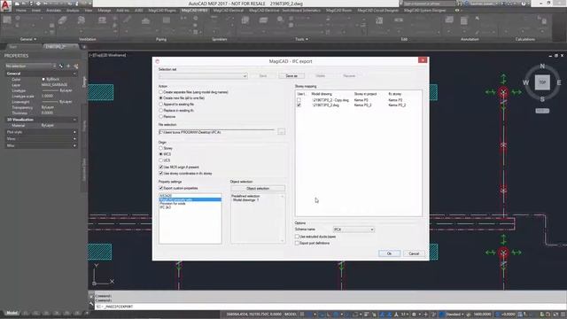
Task: Click the Model drawing column header
Action: coord(322,94)
